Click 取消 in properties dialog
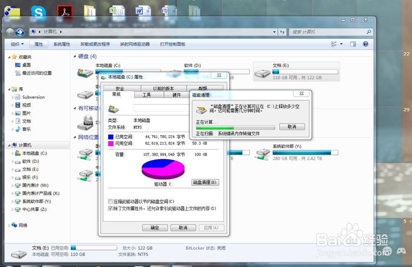Screen dimensions: 412x267 [x=183, y=228]
